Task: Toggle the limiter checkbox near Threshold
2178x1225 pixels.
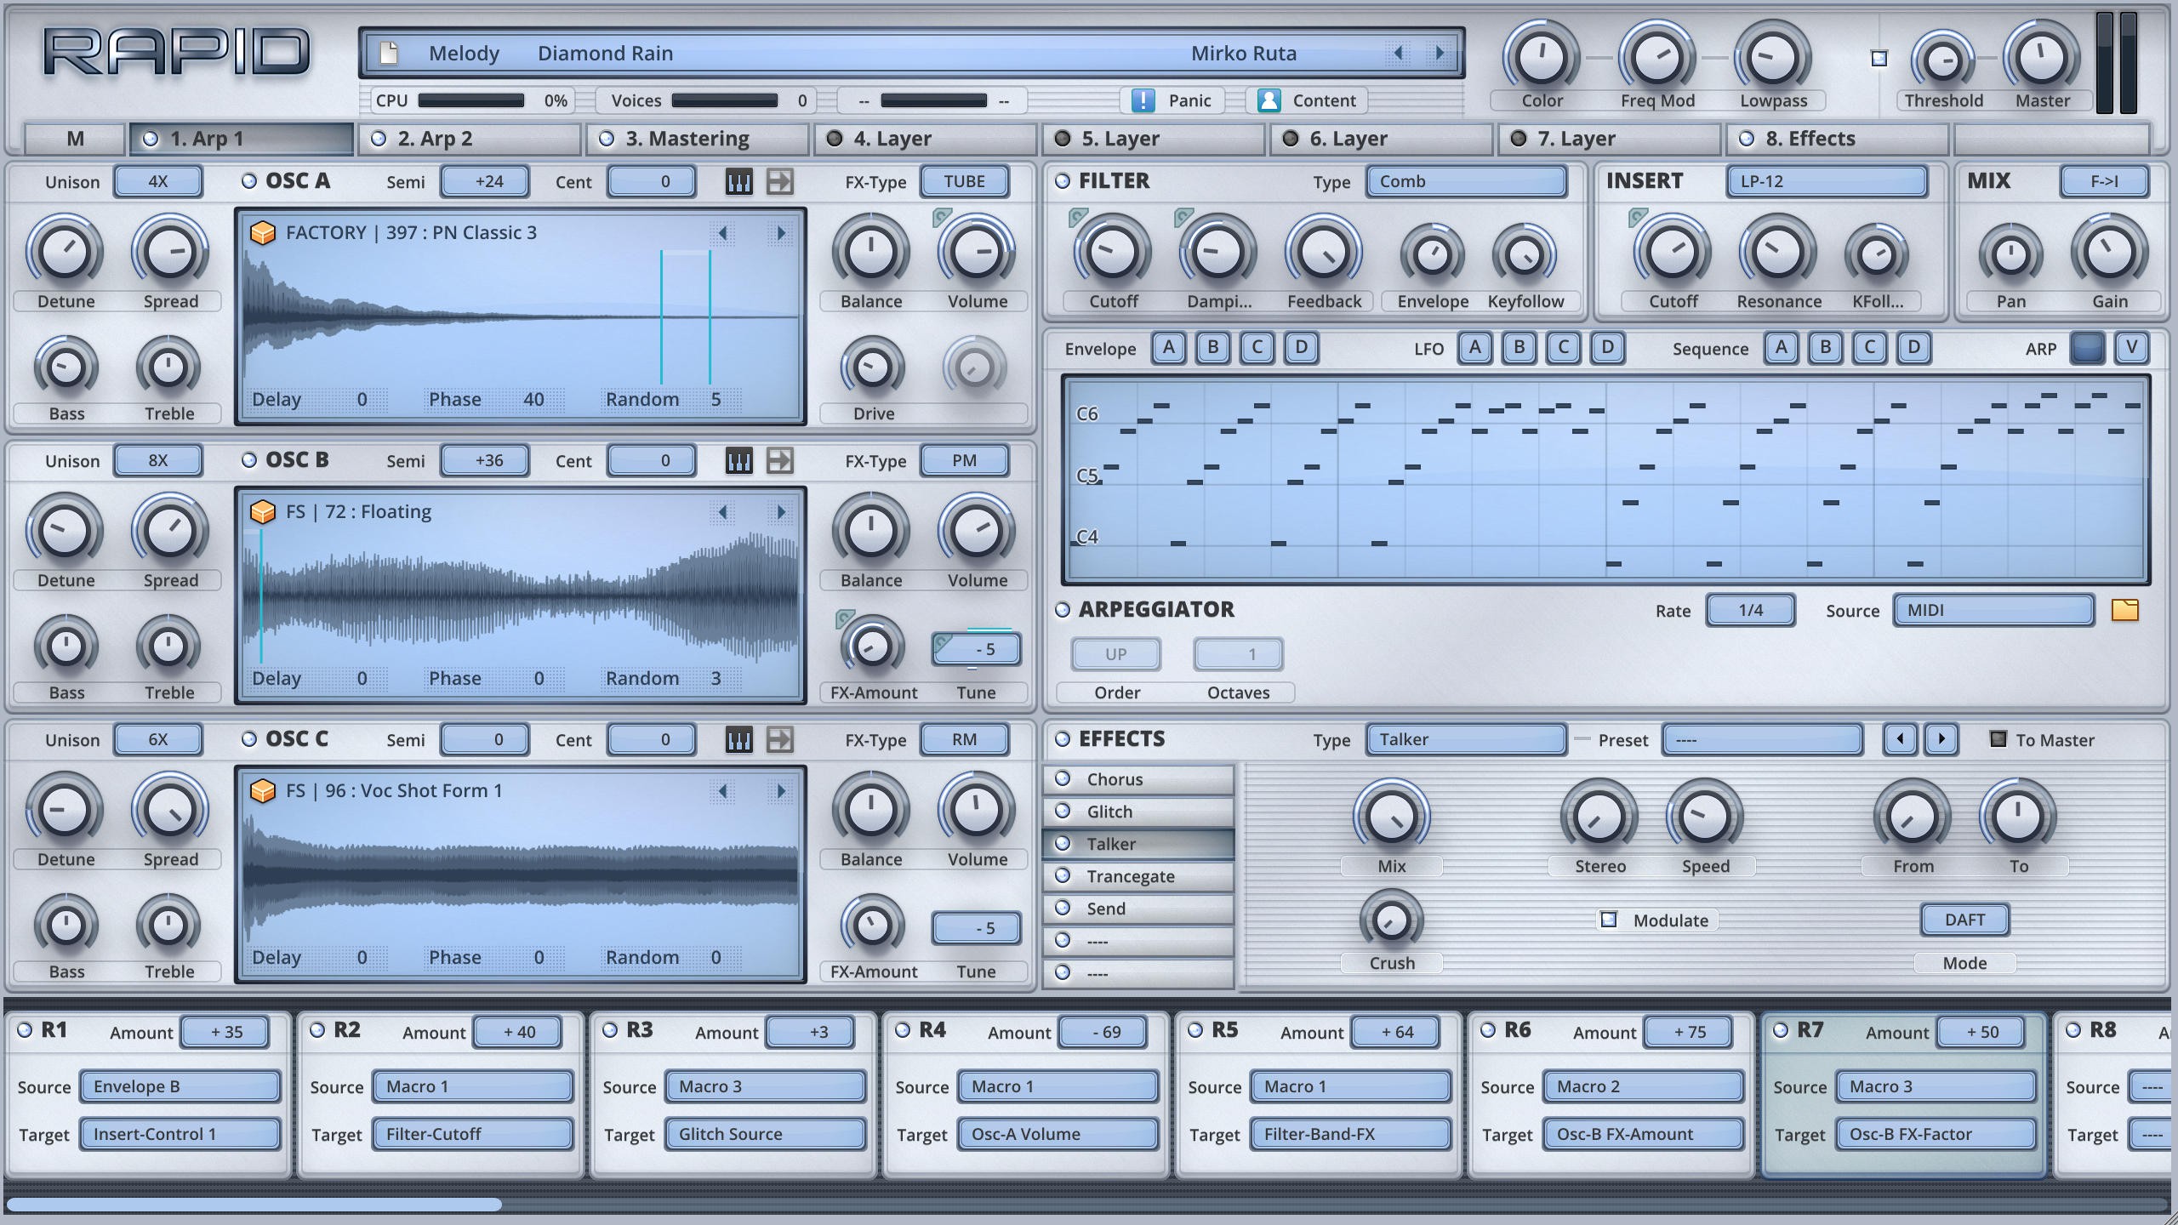Action: pyautogui.click(x=1879, y=58)
